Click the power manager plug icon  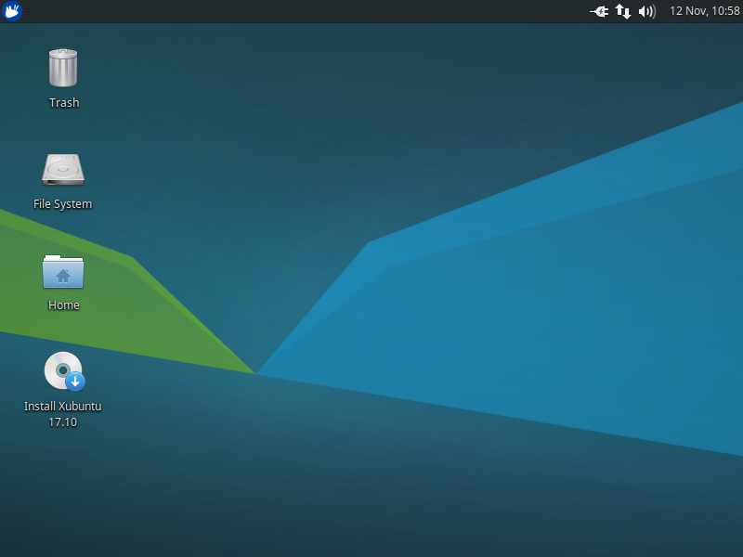point(599,11)
